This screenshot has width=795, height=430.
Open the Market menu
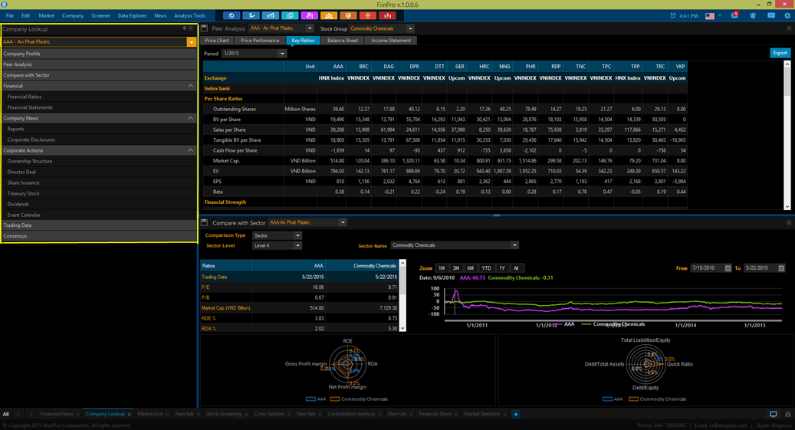coord(46,16)
